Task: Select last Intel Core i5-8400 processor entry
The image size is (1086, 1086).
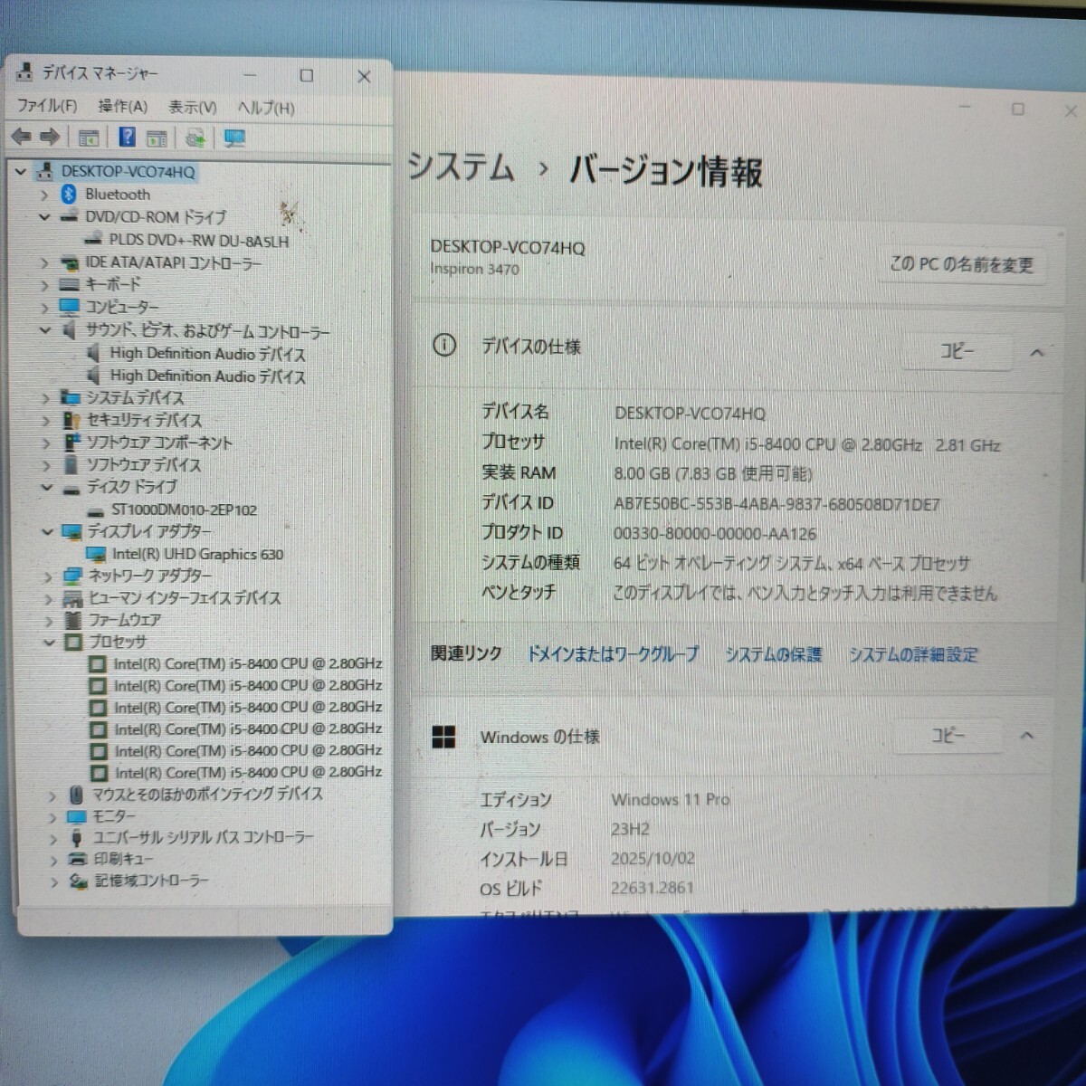Action: (248, 773)
